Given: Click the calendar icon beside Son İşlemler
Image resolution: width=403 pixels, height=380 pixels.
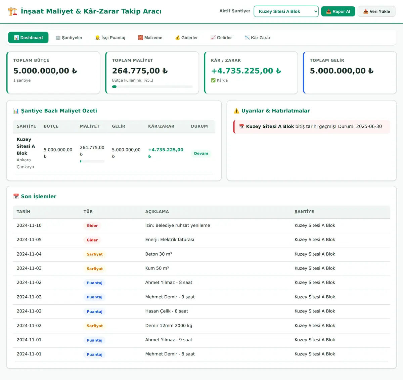Looking at the screenshot, I should (16, 197).
